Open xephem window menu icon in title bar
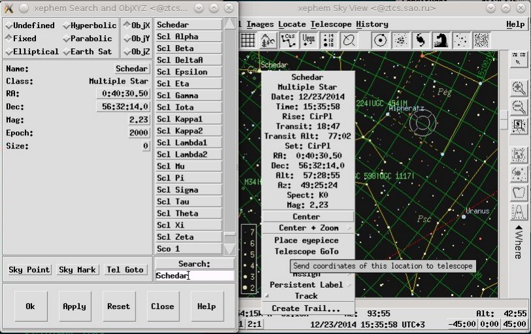The image size is (531, 334). click(x=9, y=8)
